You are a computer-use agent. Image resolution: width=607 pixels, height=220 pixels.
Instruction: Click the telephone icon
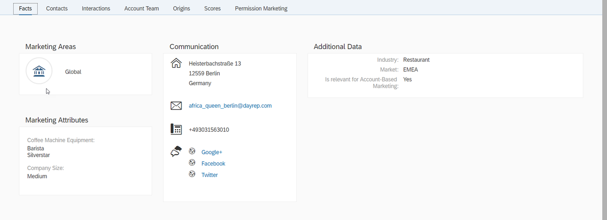(x=176, y=129)
